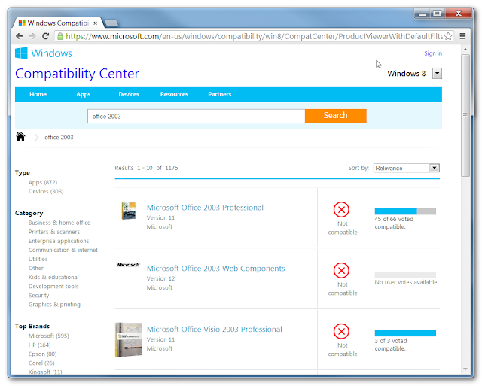Open Microsoft Office Visio 2003 Professional link
This screenshot has height=386, width=482.
tap(214, 329)
